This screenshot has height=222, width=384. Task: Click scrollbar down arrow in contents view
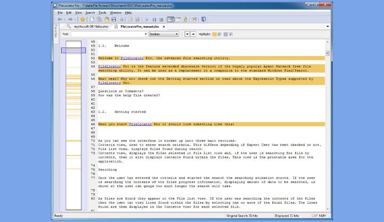coord(328,209)
